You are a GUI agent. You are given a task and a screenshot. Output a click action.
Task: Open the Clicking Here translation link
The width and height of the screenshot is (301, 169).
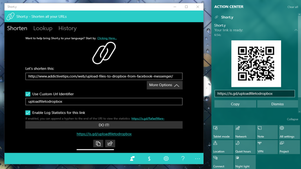pyautogui.click(x=107, y=38)
